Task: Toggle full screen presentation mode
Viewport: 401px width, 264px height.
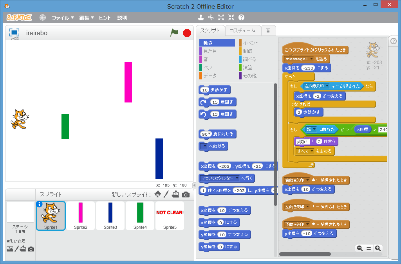Action: [14, 32]
